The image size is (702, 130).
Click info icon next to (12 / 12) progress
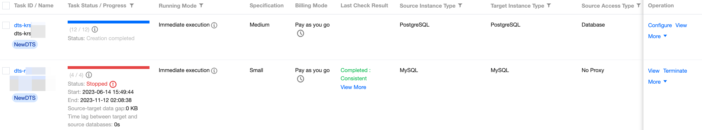coord(95,29)
